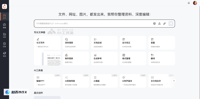This screenshot has height=99, width=200.
Task: Click the 上线中 badge on AI漫画
Action: point(114,75)
